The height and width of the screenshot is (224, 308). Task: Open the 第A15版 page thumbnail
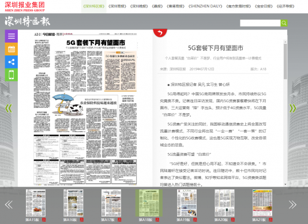coord(36,203)
